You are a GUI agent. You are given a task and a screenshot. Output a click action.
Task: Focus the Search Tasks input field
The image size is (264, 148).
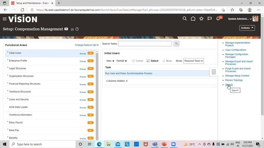145,44
